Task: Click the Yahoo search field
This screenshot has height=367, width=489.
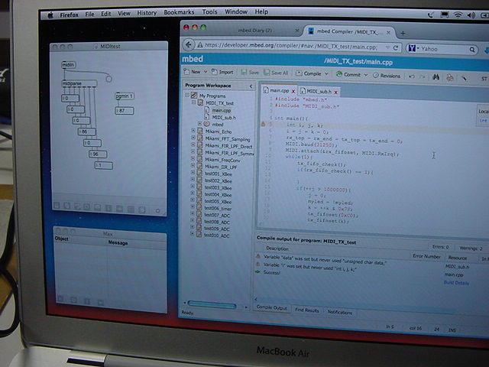Action: [442, 49]
